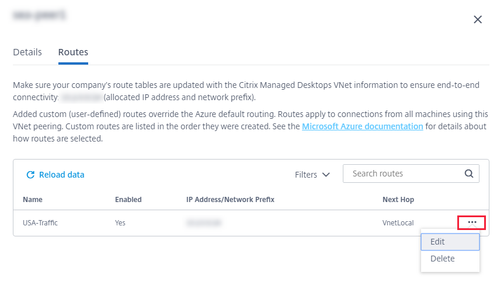Click the IP Address/Network Prefix header

pos(230,200)
